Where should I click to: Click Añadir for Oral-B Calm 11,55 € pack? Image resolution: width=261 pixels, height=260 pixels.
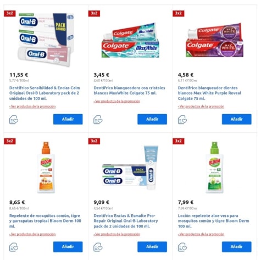click(68, 119)
